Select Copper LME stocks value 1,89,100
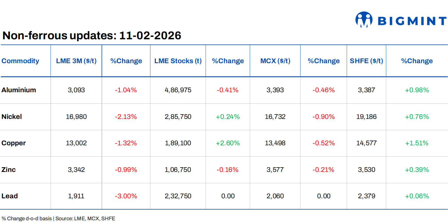This screenshot has width=448, height=223. 178,143
